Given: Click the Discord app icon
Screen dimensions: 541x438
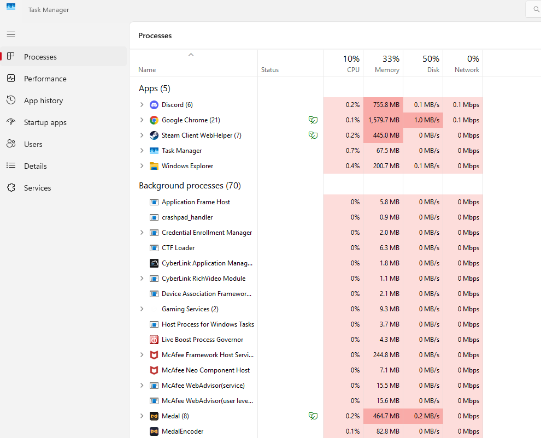Looking at the screenshot, I should 154,105.
